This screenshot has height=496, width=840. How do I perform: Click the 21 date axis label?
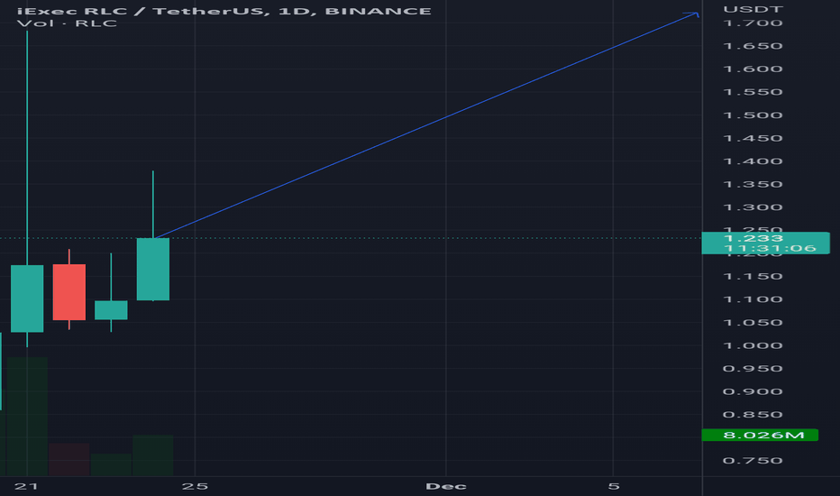(x=26, y=486)
